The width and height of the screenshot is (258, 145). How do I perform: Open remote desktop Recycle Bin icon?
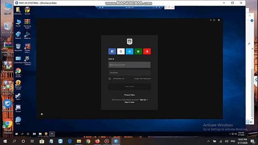(18, 48)
